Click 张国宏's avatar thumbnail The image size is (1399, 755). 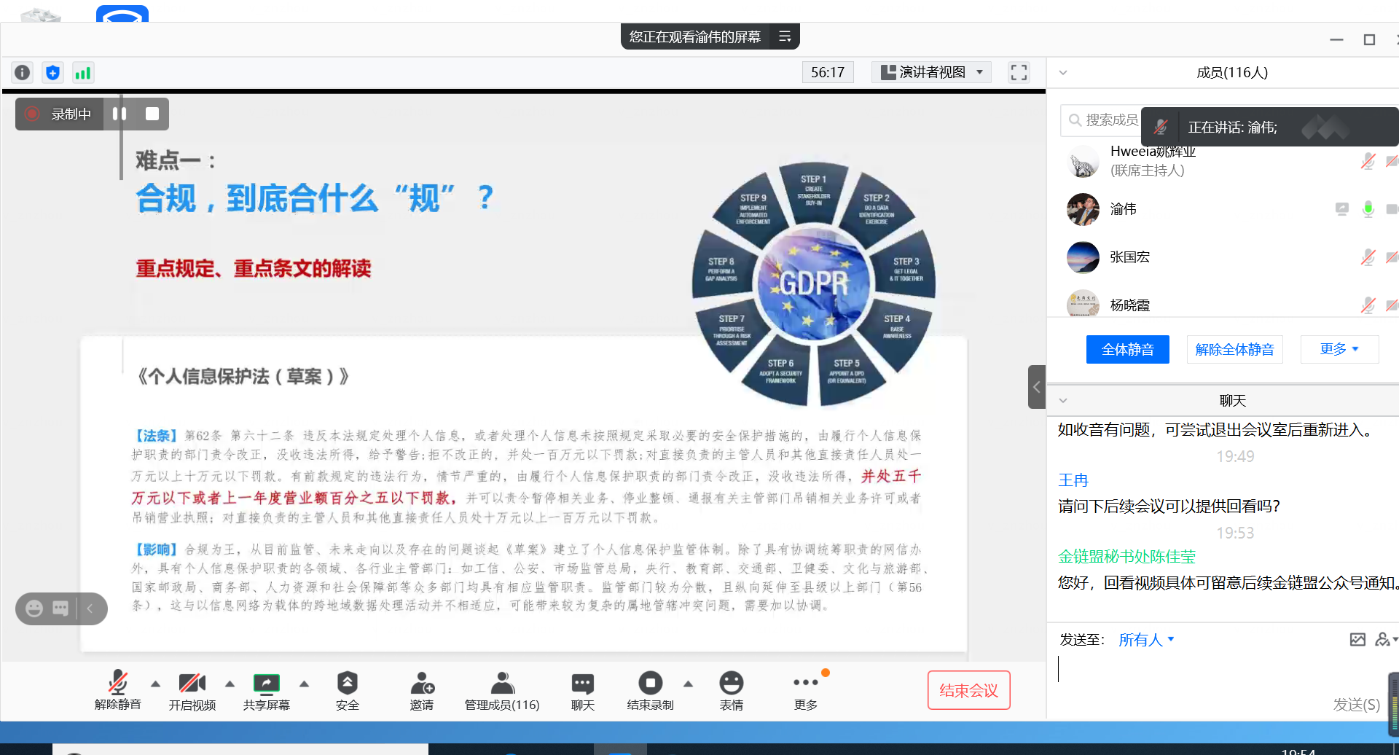pyautogui.click(x=1083, y=257)
